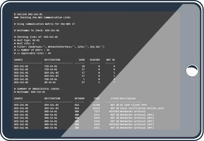The height and width of the screenshot is (141, 204).
Task: Click the 'Number of peers : 26' line
Action: (x=32, y=50)
